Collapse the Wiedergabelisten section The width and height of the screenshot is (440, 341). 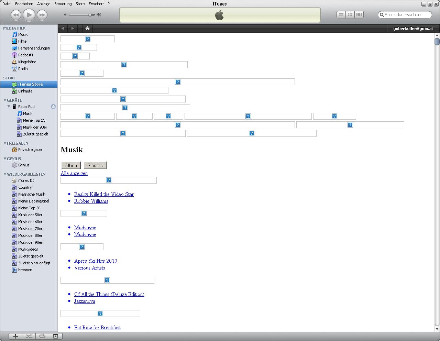[x=5, y=174]
